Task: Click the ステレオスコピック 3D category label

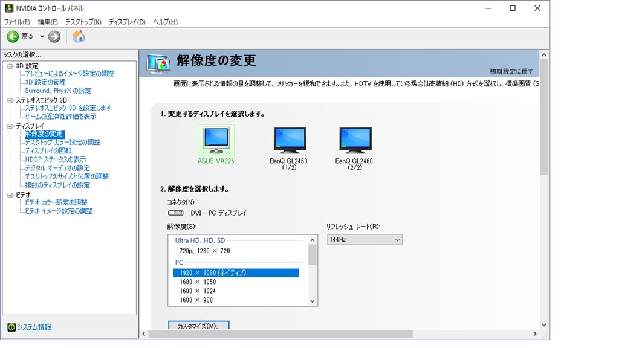Action: point(42,101)
